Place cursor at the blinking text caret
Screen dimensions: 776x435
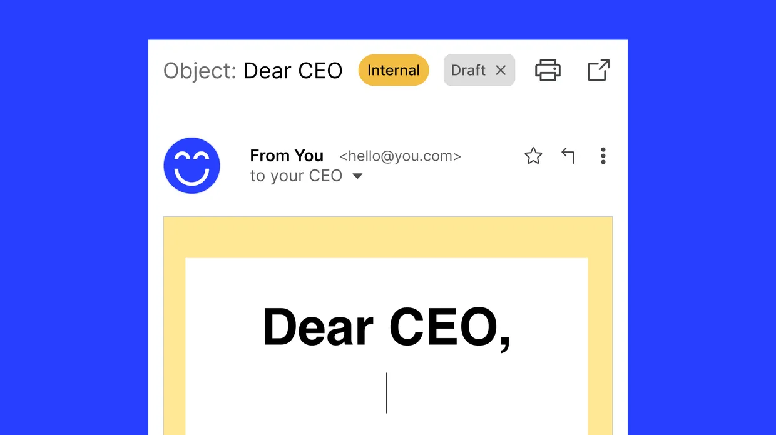pos(387,392)
